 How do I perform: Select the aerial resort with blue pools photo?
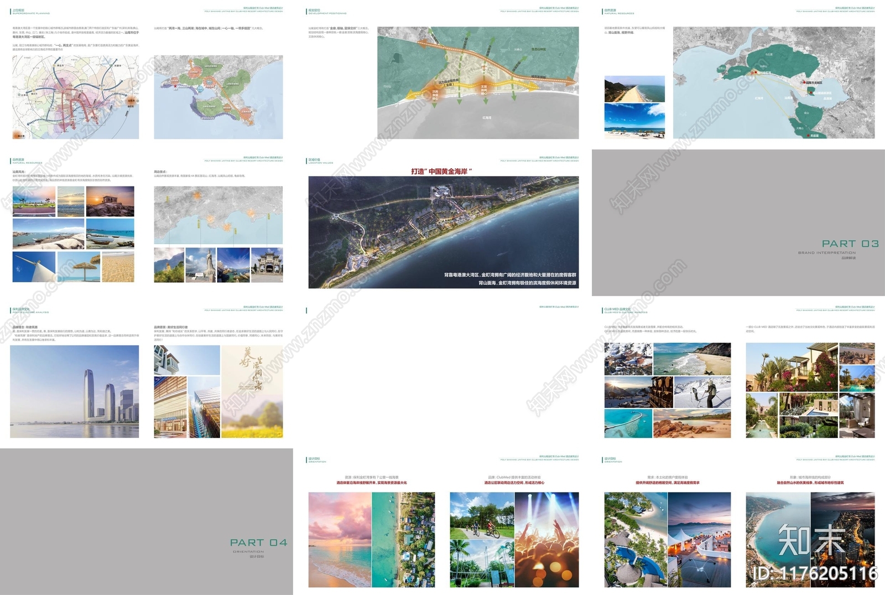tap(636, 540)
